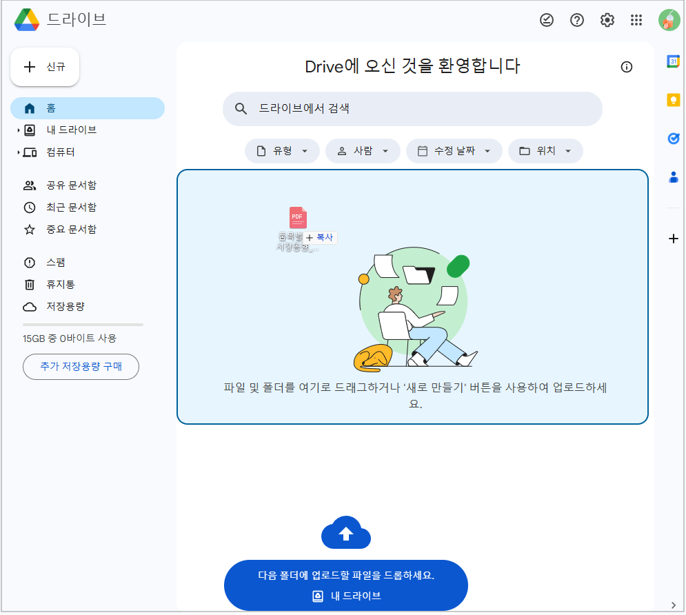The width and height of the screenshot is (686, 615).
Task: Click the 드라이브에서 검색 search field
Action: pyautogui.click(x=412, y=109)
